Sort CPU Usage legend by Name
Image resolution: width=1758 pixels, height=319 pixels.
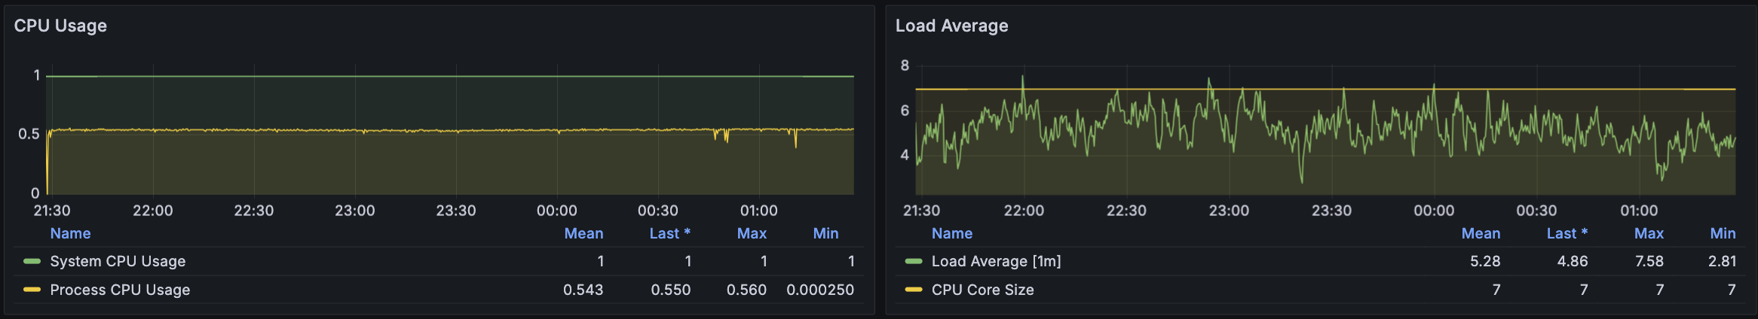pos(70,233)
